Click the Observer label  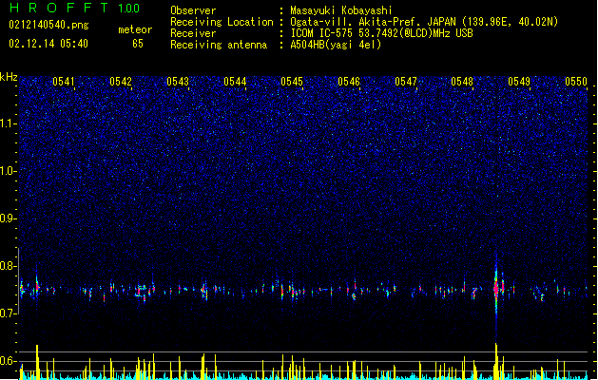[193, 10]
